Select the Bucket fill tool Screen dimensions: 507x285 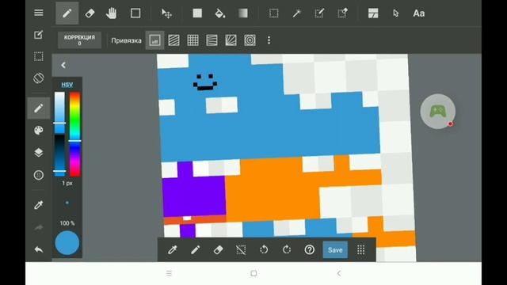220,13
